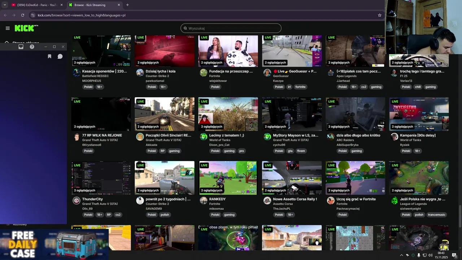The height and width of the screenshot is (260, 462).
Task: Click the sixtwentyeight channel avatar
Action: coord(394,200)
